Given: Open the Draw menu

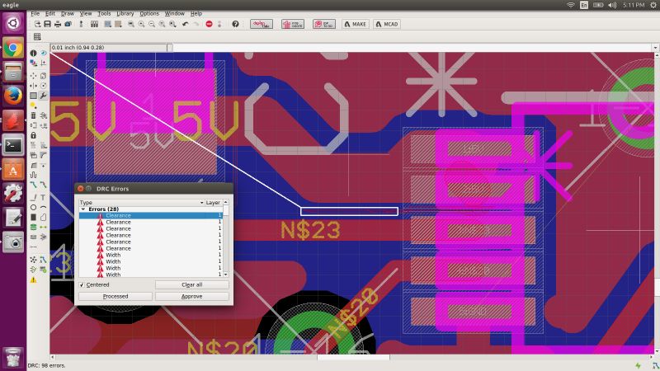Looking at the screenshot, I should coord(68,13).
